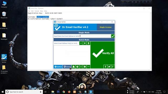Start batch verification with Verify All

click(x=103, y=53)
